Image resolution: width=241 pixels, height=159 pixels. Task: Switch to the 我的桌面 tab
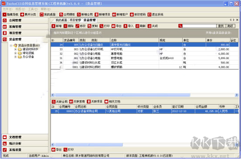(x=61, y=20)
